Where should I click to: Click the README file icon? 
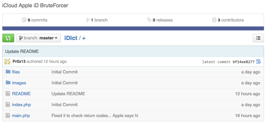pos(8,94)
